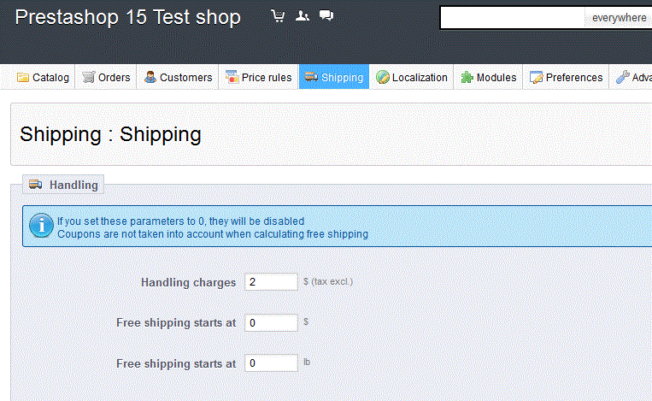Click the Preferences icon in menu

536,78
